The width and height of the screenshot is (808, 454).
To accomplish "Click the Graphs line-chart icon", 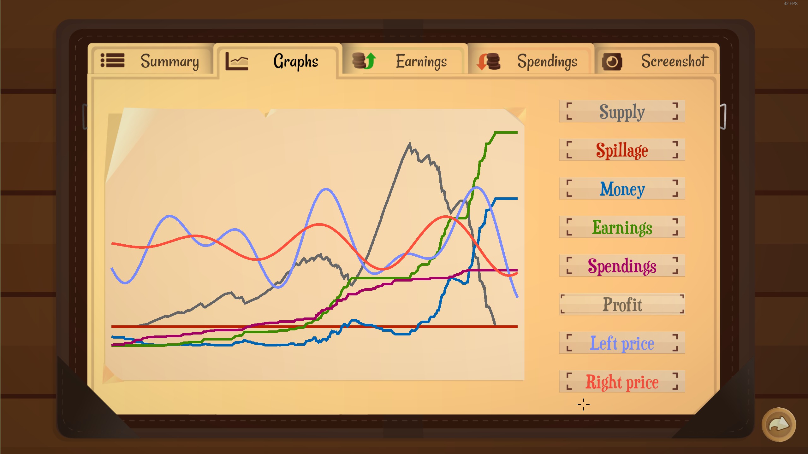I will tap(237, 61).
